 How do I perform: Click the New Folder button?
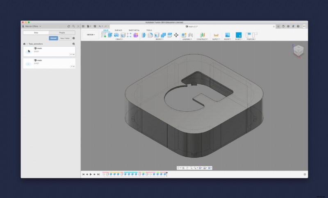tap(65, 38)
